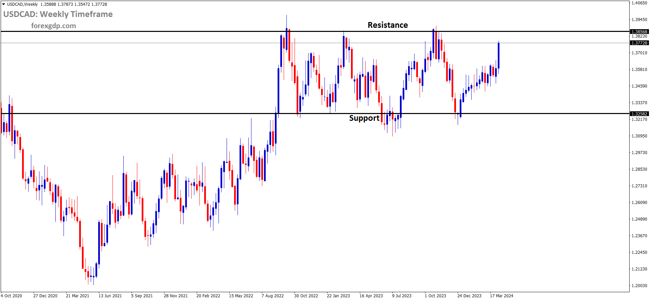Click the 4 Oct 2020 date label

[x=12, y=296]
